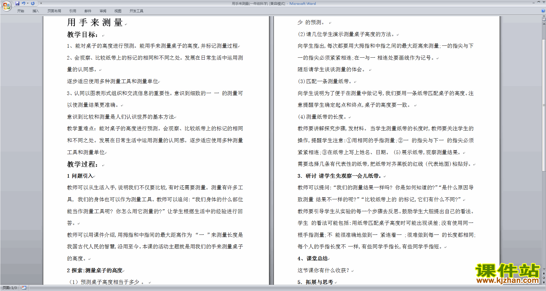546x291 pixels.
Task: Click the document title 用手来测量
Action: pos(95,22)
